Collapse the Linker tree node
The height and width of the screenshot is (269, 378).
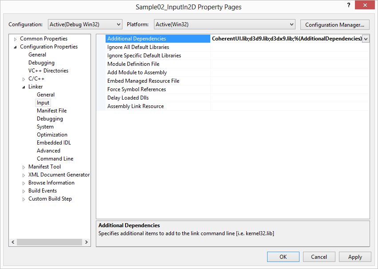pyautogui.click(x=23, y=86)
